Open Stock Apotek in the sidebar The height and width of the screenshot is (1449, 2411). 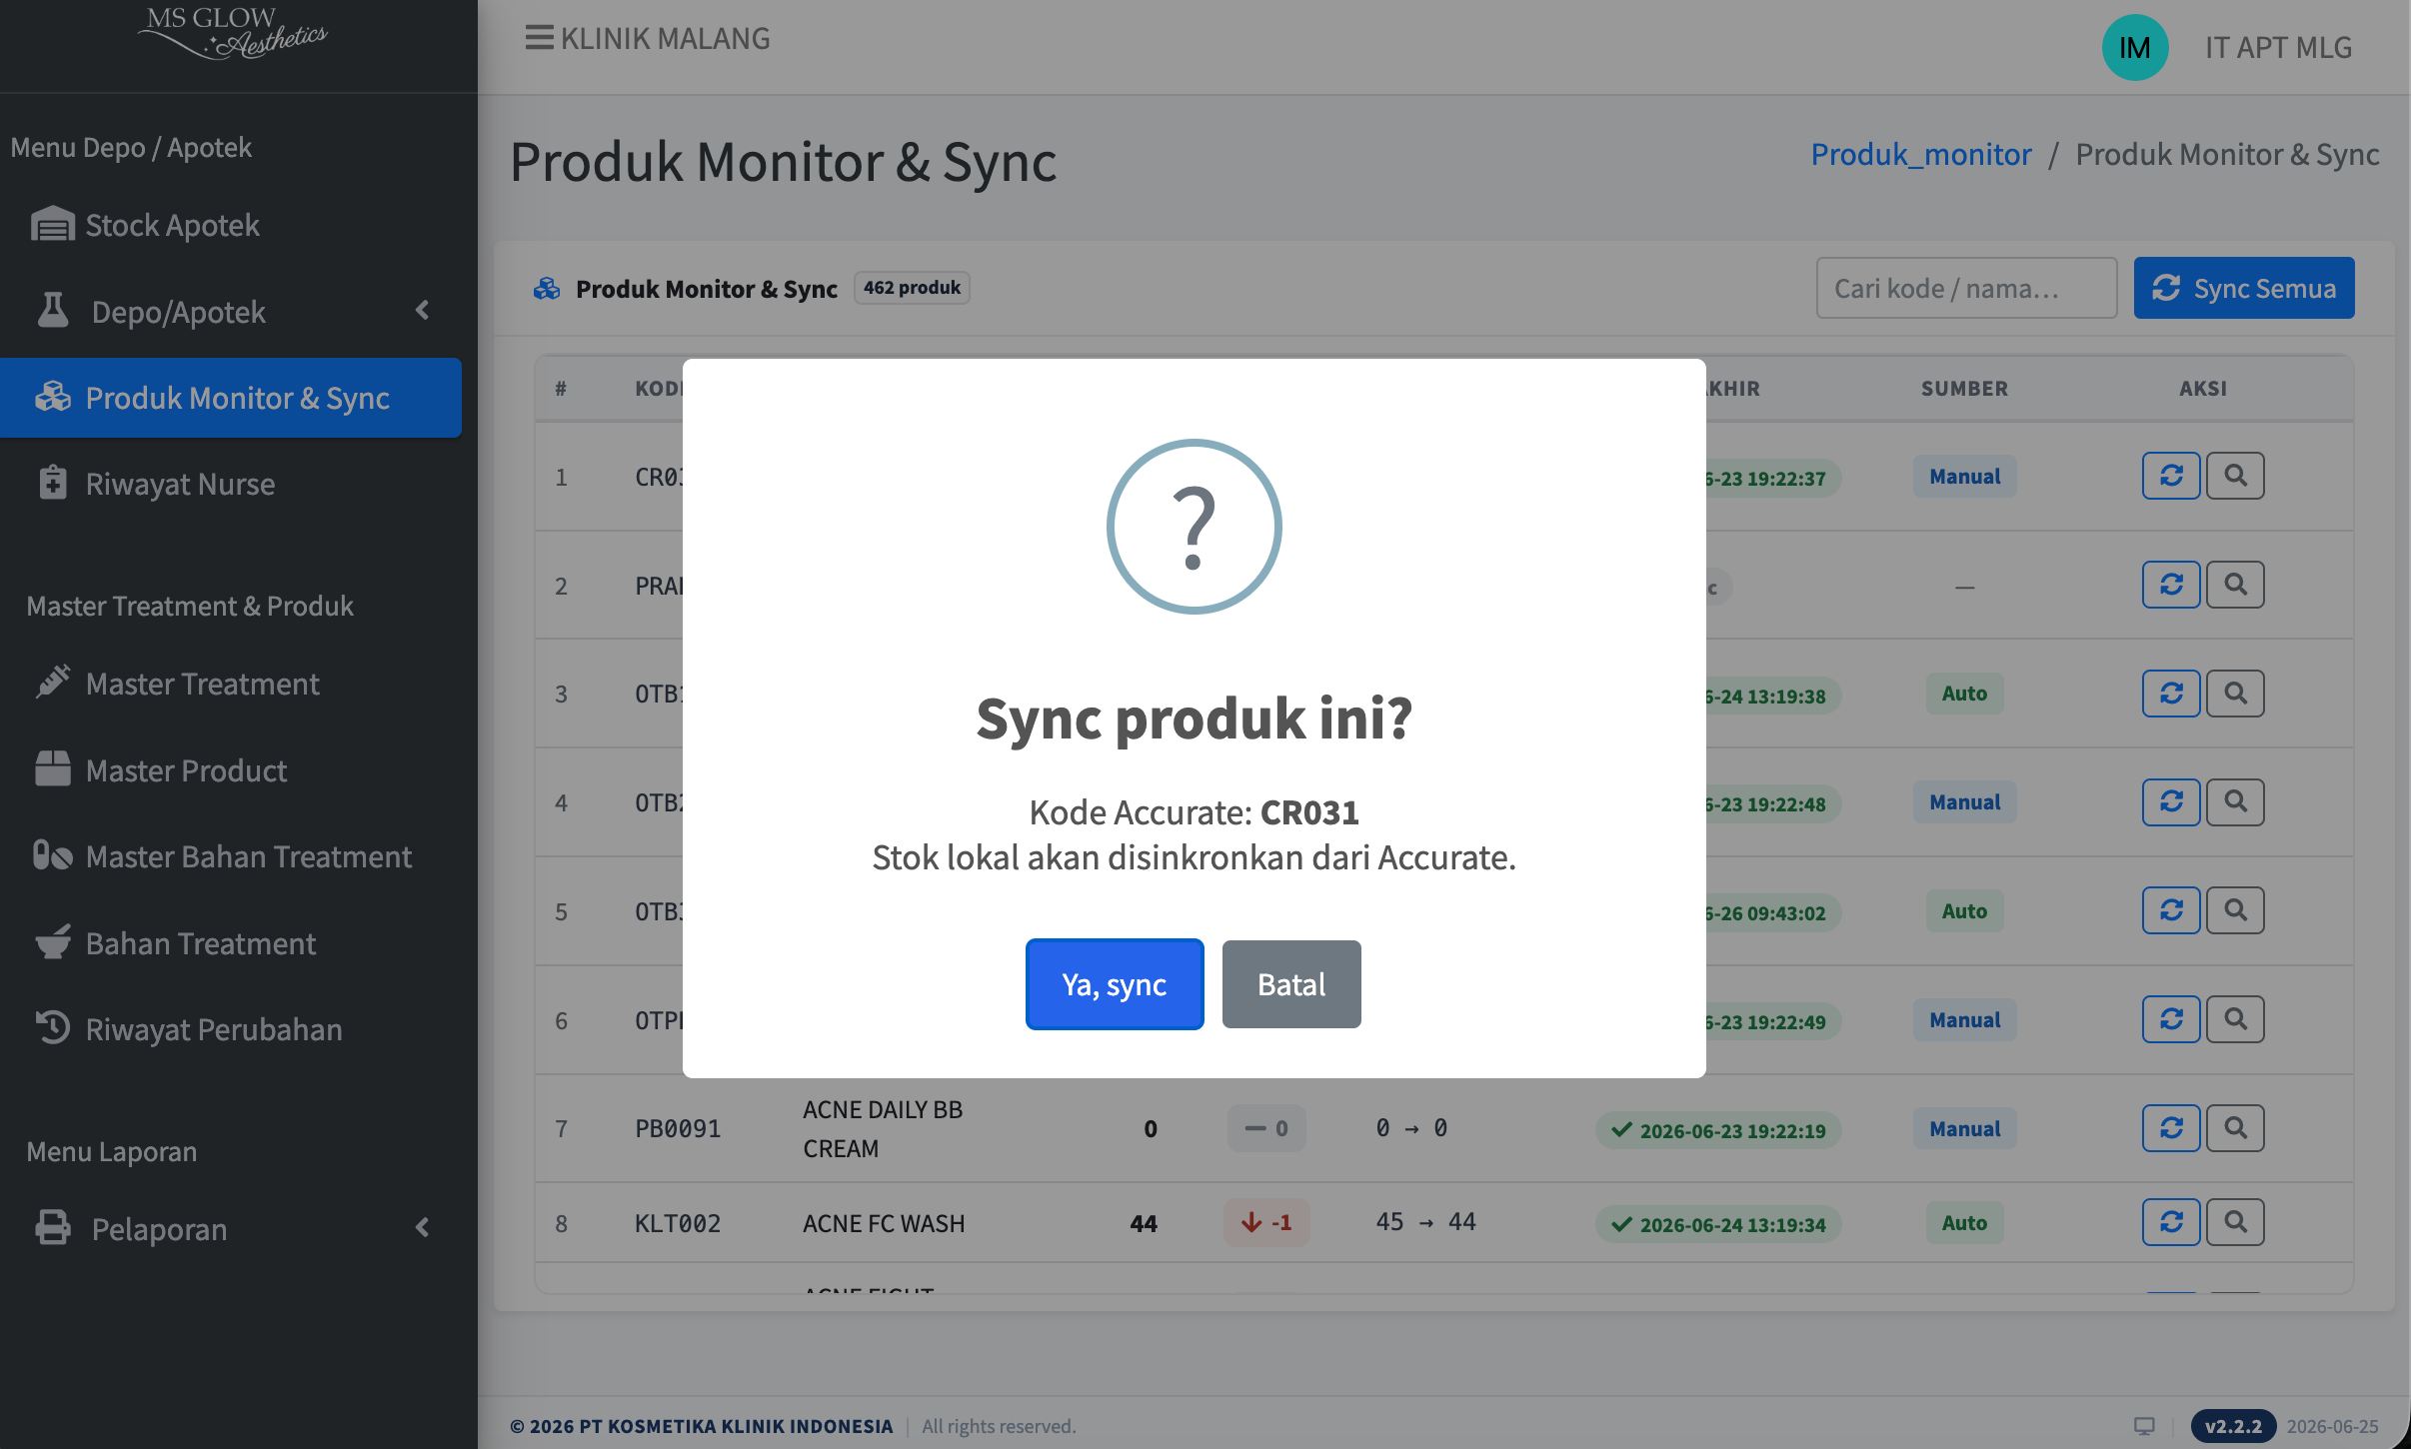tap(230, 225)
